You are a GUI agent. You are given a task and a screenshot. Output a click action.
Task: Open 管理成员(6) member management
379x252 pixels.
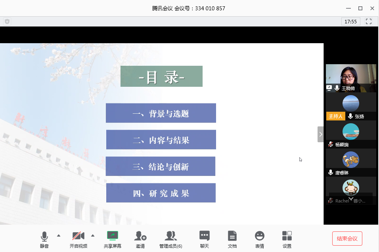point(170,240)
